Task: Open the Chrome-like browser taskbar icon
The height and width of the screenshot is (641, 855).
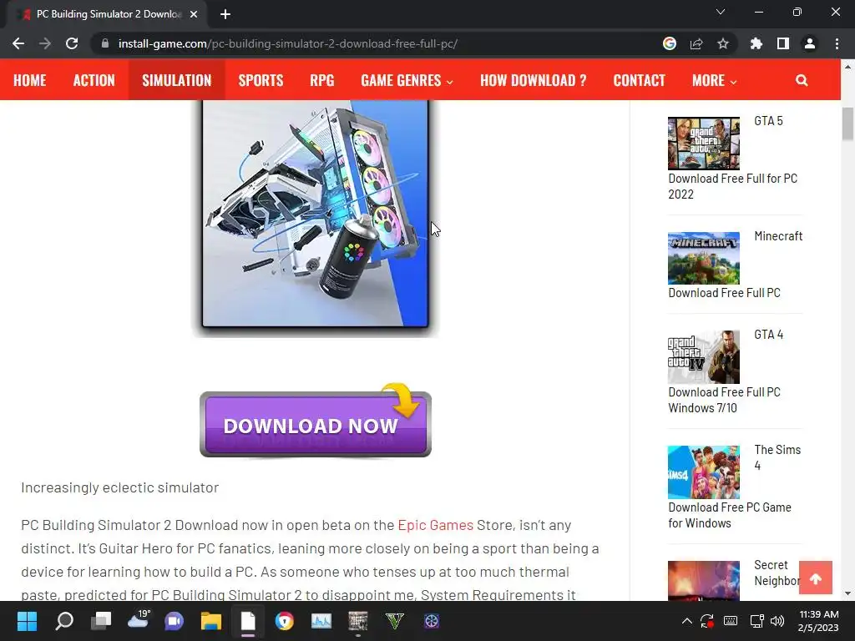Action: pos(285,621)
